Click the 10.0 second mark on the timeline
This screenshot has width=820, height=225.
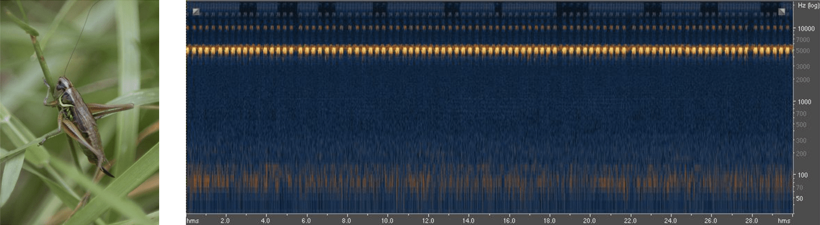(387, 220)
